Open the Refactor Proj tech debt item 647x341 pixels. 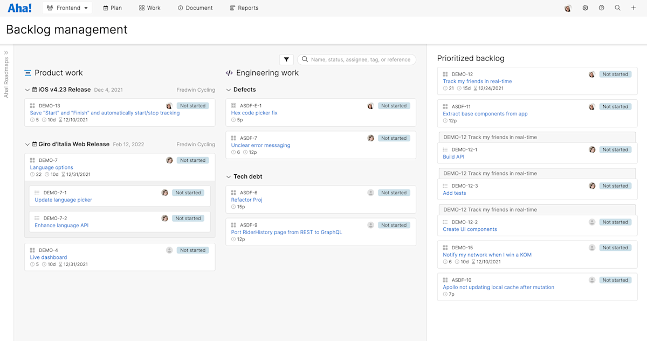(x=246, y=200)
